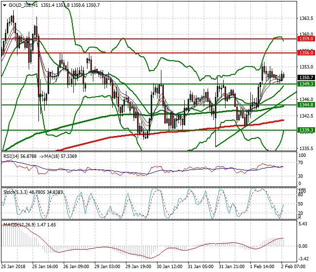Click the MACD 0.00 scale value
Image resolution: width=316 pixels, height=272 pixels.
click(303, 246)
